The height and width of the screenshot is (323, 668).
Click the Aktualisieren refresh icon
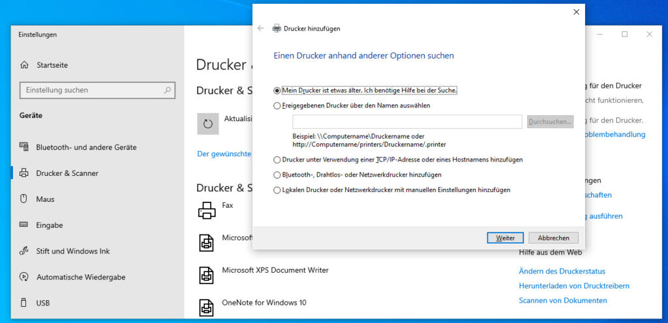[x=208, y=124]
